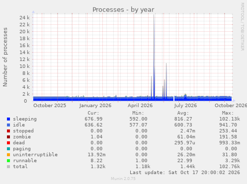Viewport: 247px width, 184px height.
Task: Click the 'April 2026' x-axis label
Action: (x=140, y=106)
